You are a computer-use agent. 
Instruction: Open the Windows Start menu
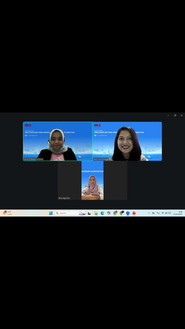51,213
